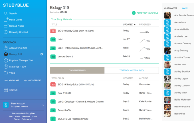Click Return to classic StudyBlue link
Image resolution: width=194 pixels, height=123 pixels.
[23, 113]
